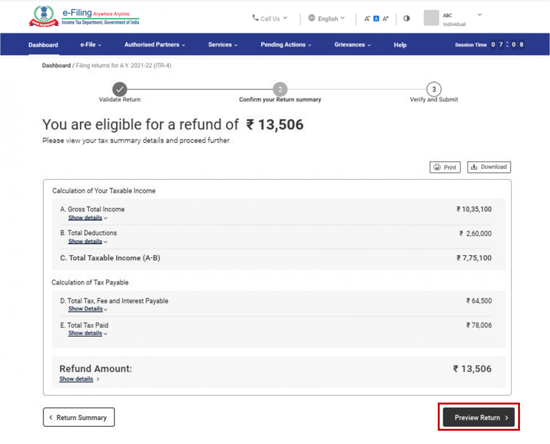Image resolution: width=550 pixels, height=444 pixels.
Task: Click the default font size A icon
Action: coord(376,18)
